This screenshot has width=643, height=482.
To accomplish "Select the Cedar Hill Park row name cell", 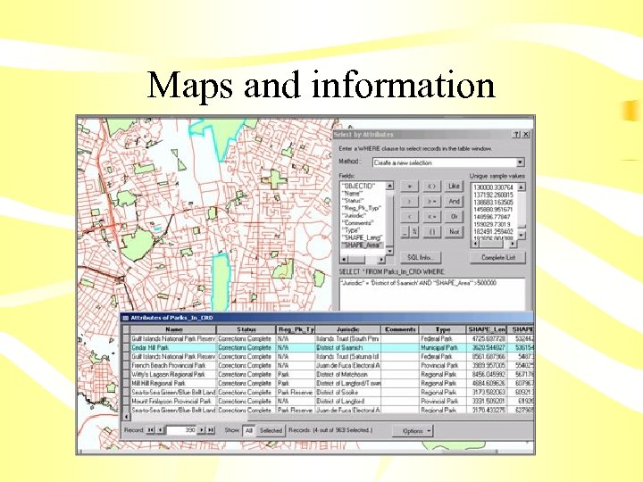I will coord(173,347).
